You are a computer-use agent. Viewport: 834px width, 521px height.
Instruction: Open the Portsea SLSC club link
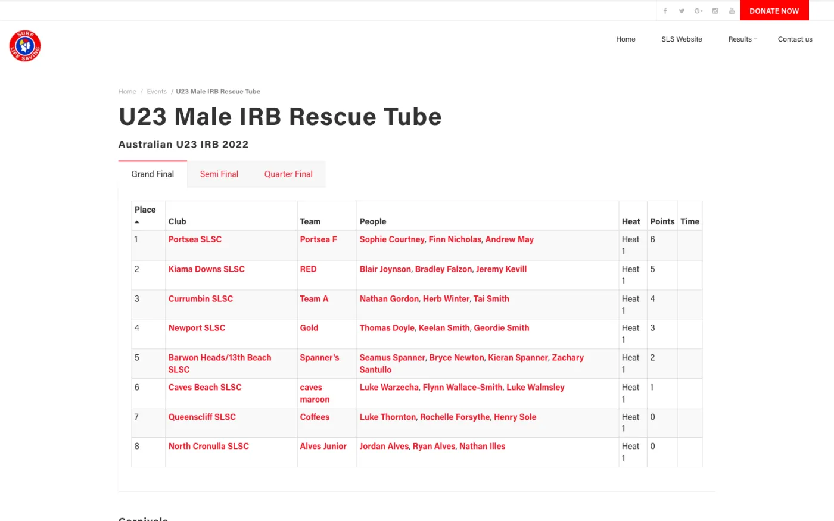195,239
